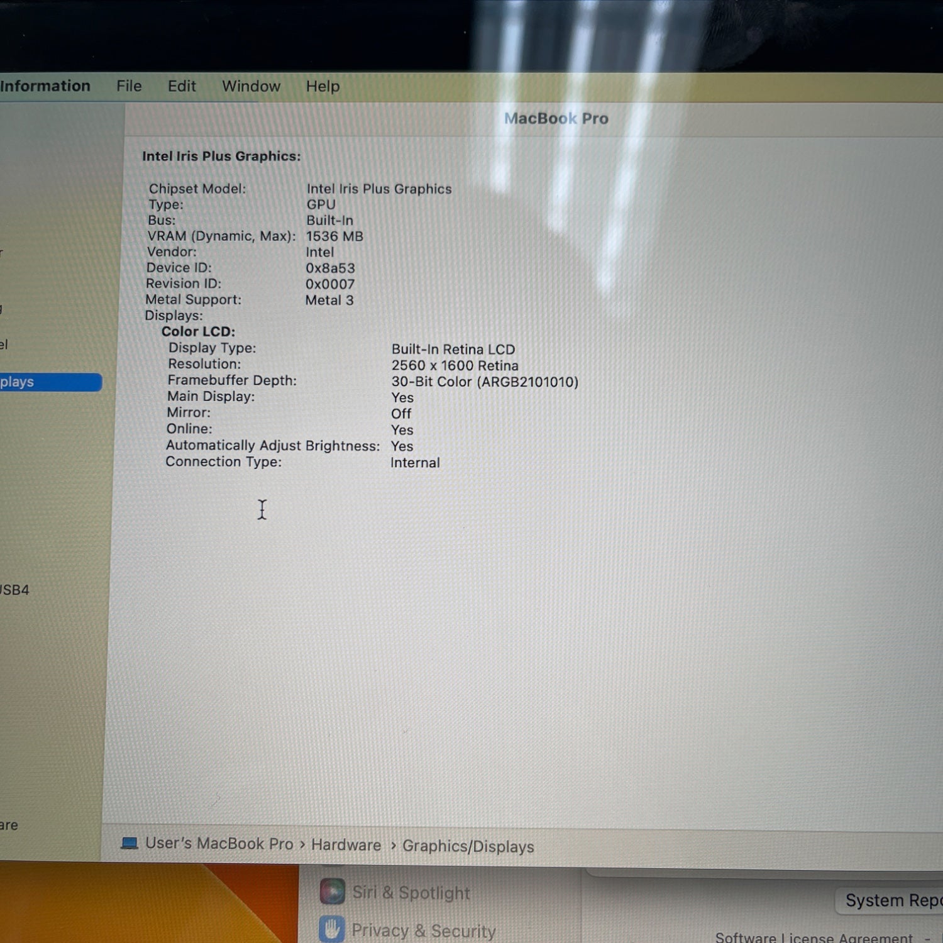Select Hardware in the path bar
Viewport: 943px width, 943px height.
point(346,845)
